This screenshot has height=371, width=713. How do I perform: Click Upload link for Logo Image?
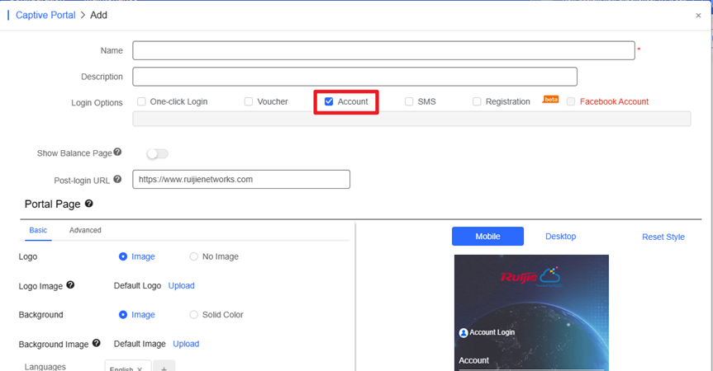181,285
